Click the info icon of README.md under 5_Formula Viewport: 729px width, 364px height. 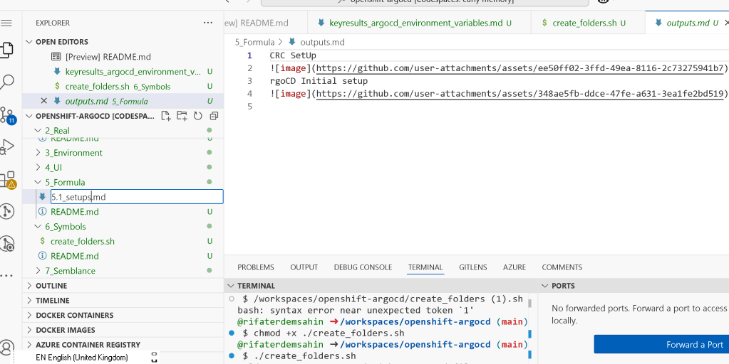[x=42, y=211]
